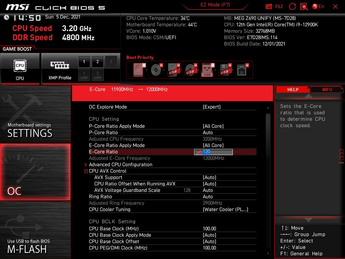Image resolution: width=345 pixels, height=259 pixels.
Task: Select XMP profile 1
Action: [84, 62]
